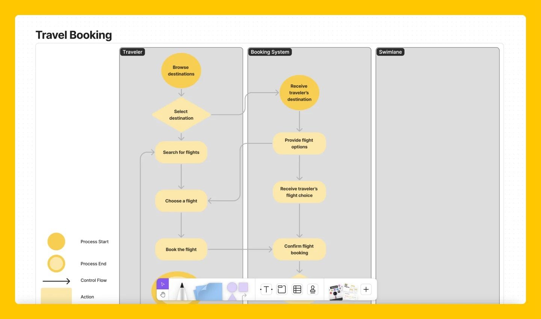Viewport: 541px width, 319px height.
Task: Click the Confirm flight booking node
Action: (x=299, y=249)
